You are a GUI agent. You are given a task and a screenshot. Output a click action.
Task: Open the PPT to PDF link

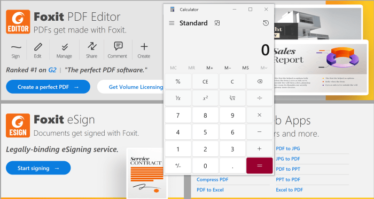288,179
